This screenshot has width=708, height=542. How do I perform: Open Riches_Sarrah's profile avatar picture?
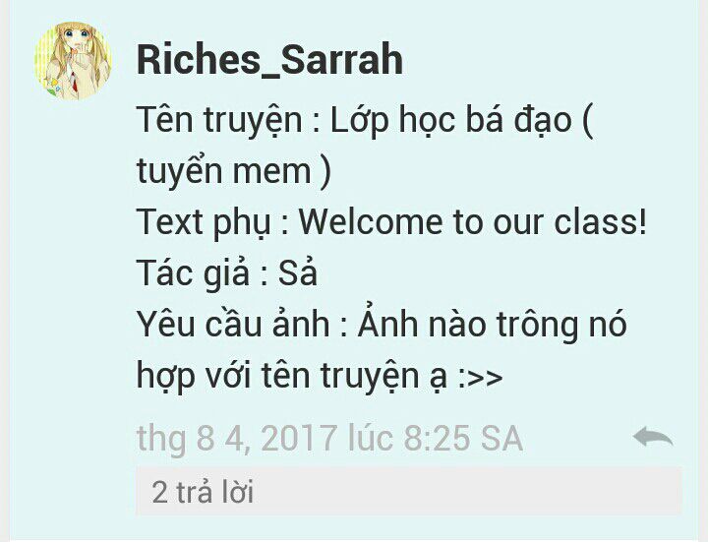tap(73, 61)
